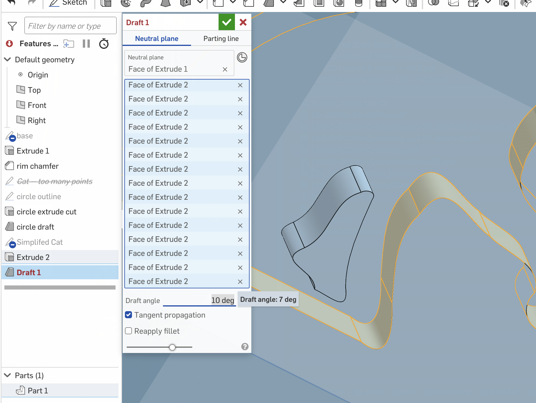536x403 pixels.
Task: Click the feature filter funnel icon
Action: point(12,26)
